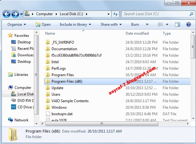
Task: Go forward with the Forward arrow button
Action: [x=15, y=14]
